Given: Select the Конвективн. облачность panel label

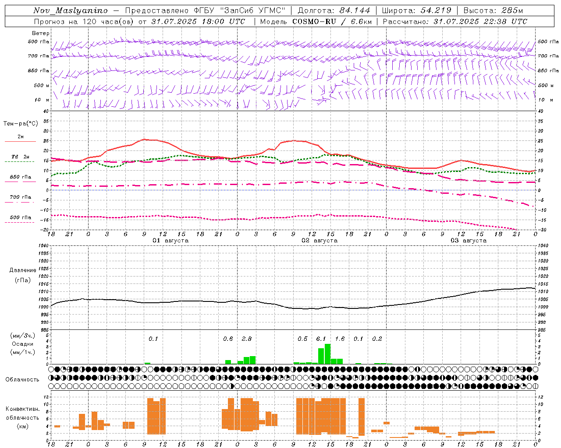Looking at the screenshot, I should 22,413.
